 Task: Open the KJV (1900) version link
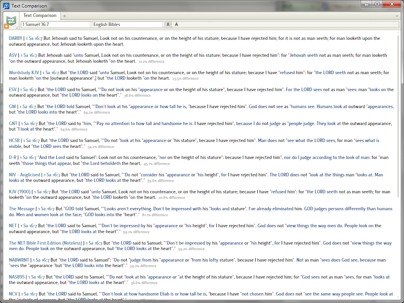pos(20,192)
